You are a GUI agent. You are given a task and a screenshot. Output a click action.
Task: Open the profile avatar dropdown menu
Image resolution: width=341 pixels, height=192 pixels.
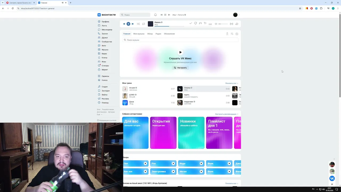point(236,15)
